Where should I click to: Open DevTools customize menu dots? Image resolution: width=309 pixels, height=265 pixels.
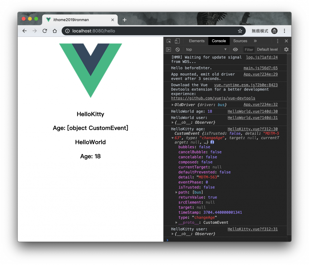278,41
